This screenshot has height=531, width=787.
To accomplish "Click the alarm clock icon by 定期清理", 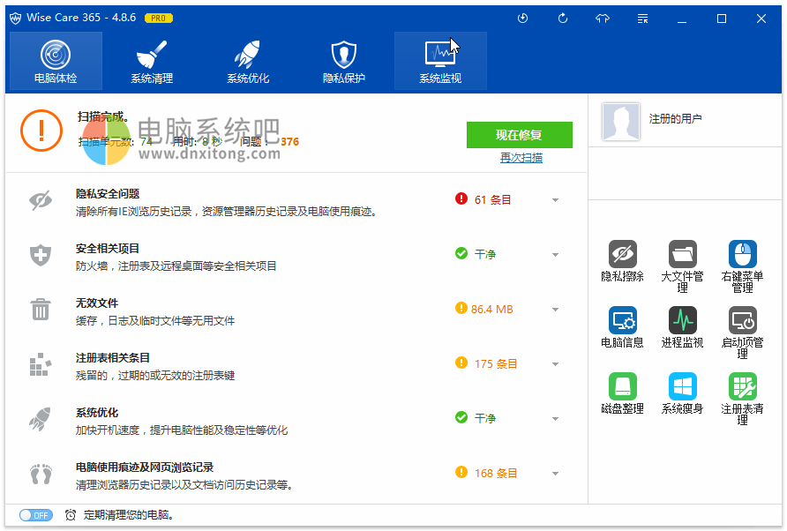I will pyautogui.click(x=71, y=515).
